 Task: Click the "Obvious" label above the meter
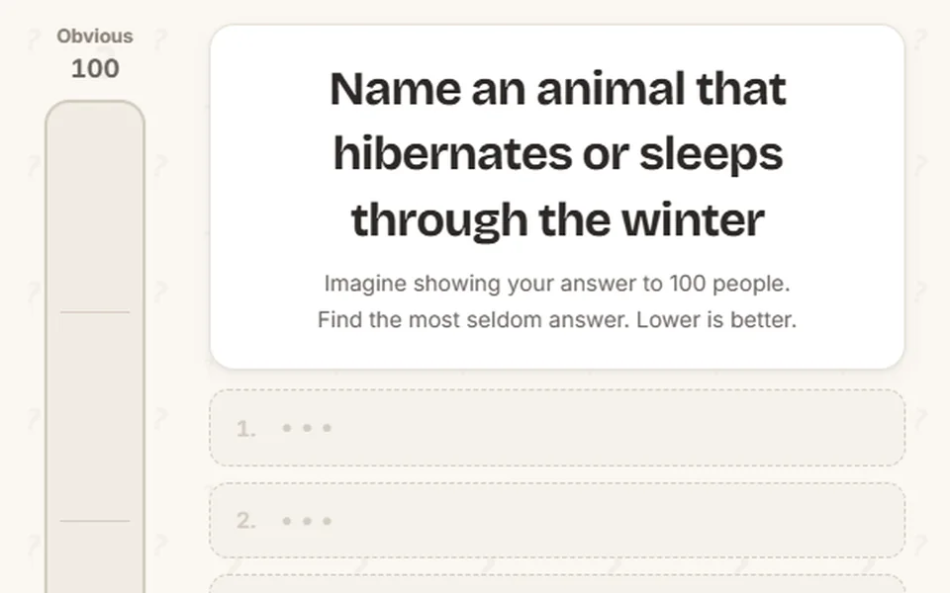click(95, 37)
